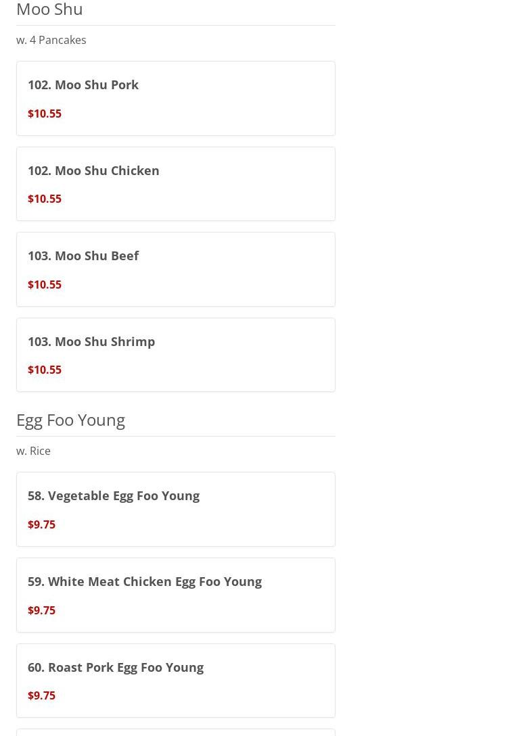The image size is (531, 736).
Task: Click the Moo Shu Pork $10.55 price
Action: coord(45,114)
